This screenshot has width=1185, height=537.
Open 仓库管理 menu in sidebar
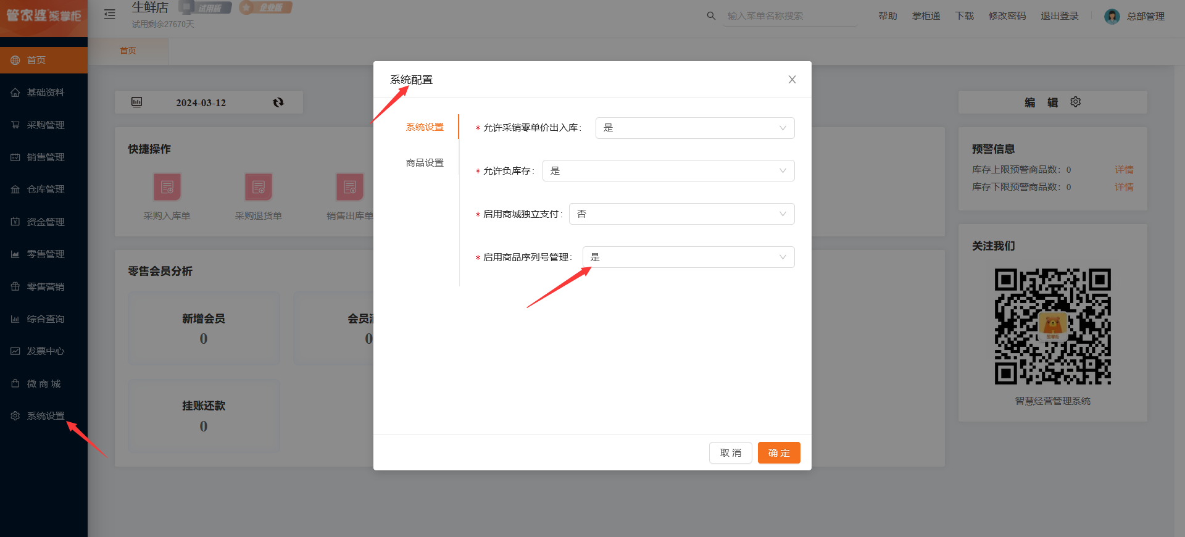[44, 189]
